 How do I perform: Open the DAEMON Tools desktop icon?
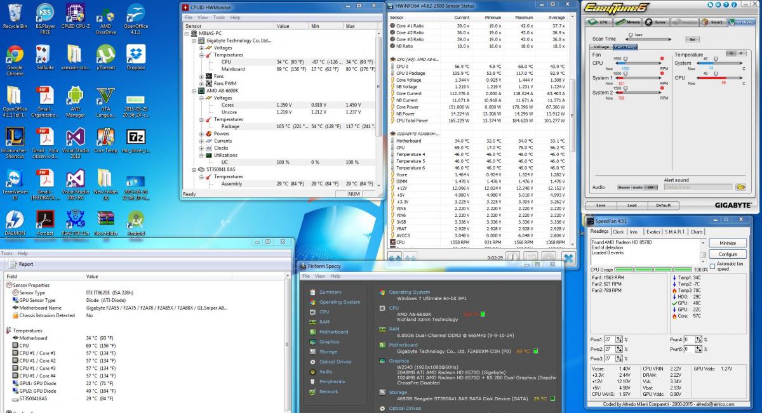[x=15, y=223]
